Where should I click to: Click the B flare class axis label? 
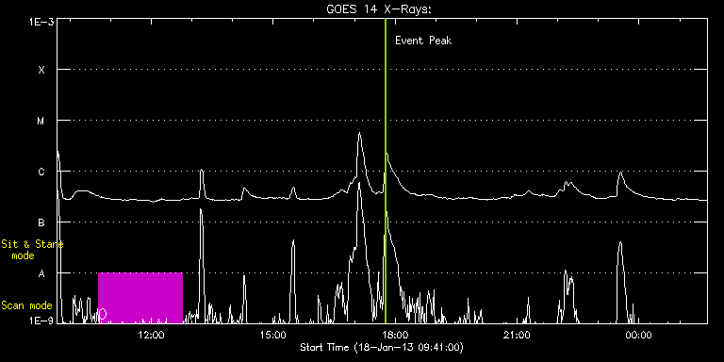point(41,223)
